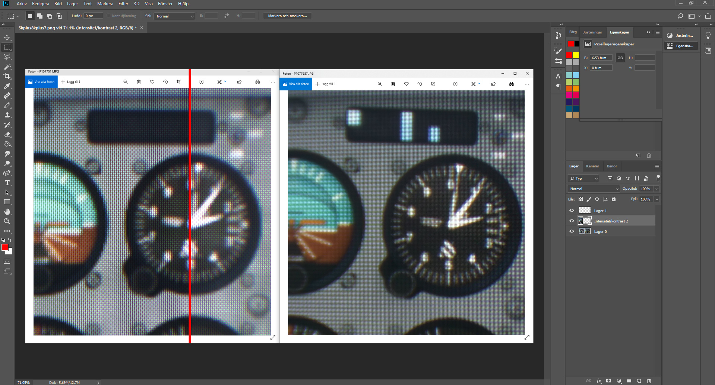Screen dimensions: 715x385
Task: Choose the Eraser tool
Action: click(7, 134)
